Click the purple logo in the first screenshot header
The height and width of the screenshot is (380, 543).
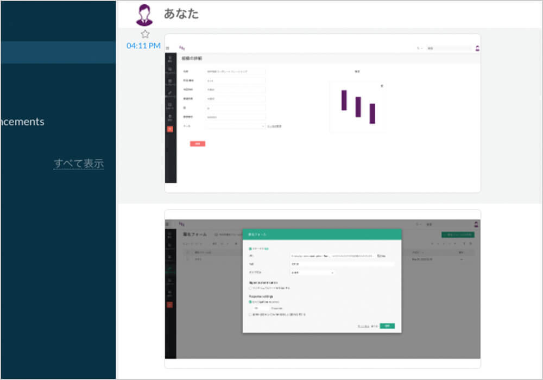point(182,48)
